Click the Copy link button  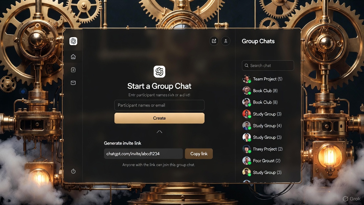pyautogui.click(x=199, y=154)
